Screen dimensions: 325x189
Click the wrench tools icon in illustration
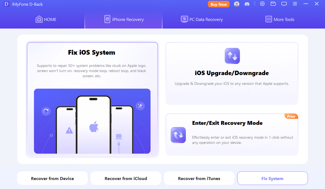tap(140, 106)
